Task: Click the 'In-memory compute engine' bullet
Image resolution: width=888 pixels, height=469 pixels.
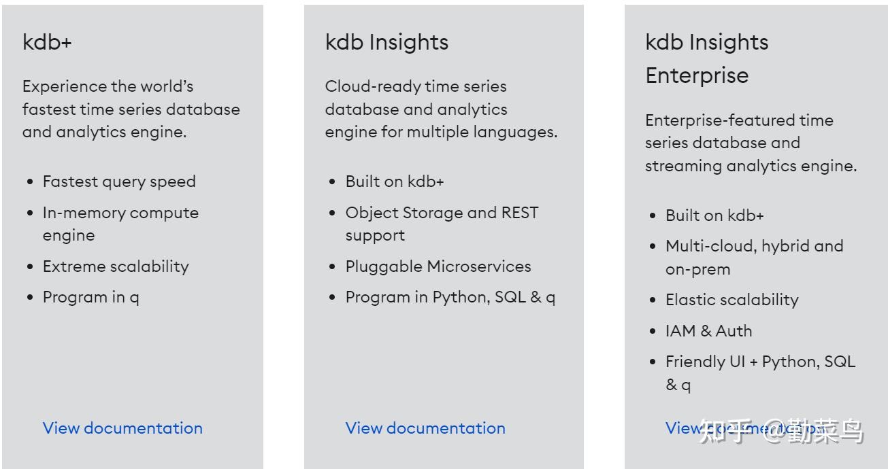Action: click(120, 224)
